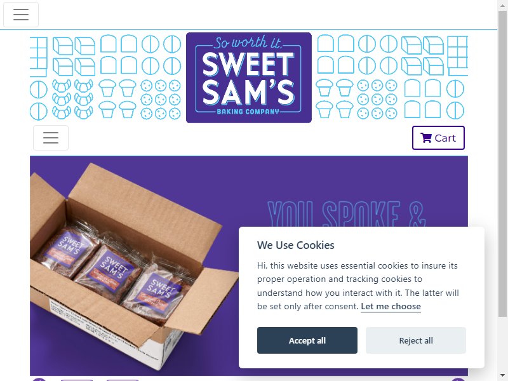The height and width of the screenshot is (381, 508).
Task: Click the 'YOU SPOKE &' banner headline
Action: click(347, 214)
